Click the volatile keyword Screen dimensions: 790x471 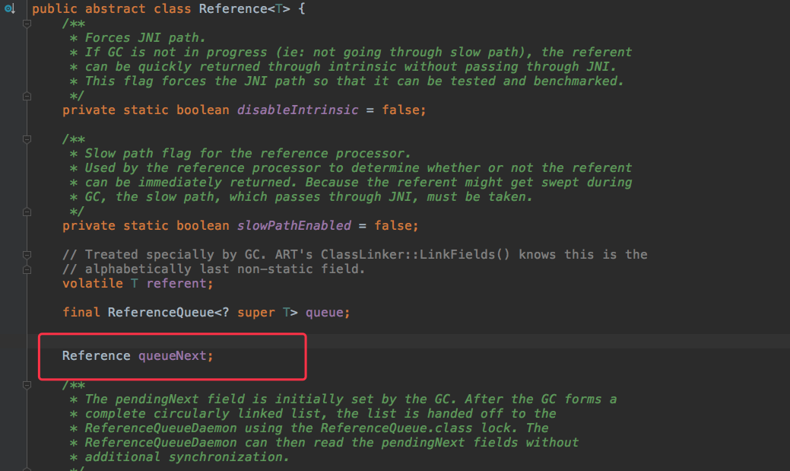(x=93, y=283)
